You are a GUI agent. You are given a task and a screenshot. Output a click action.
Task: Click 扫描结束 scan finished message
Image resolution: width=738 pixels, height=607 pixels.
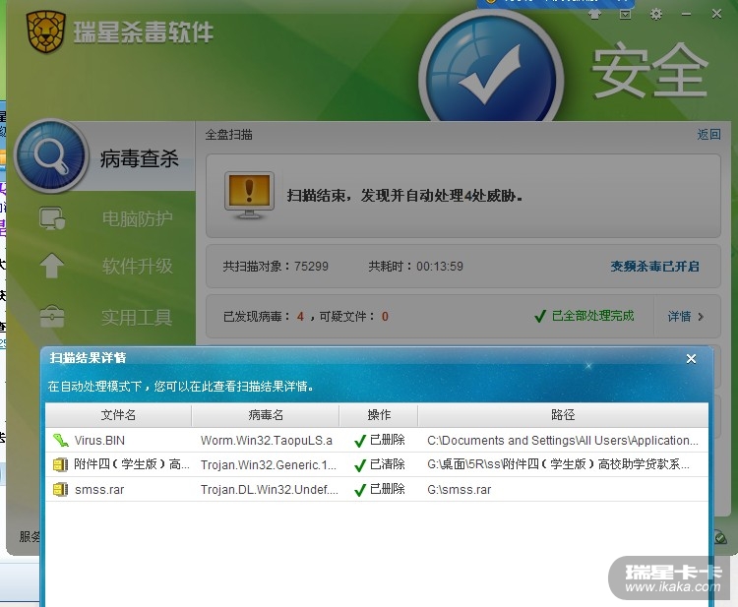pyautogui.click(x=404, y=195)
